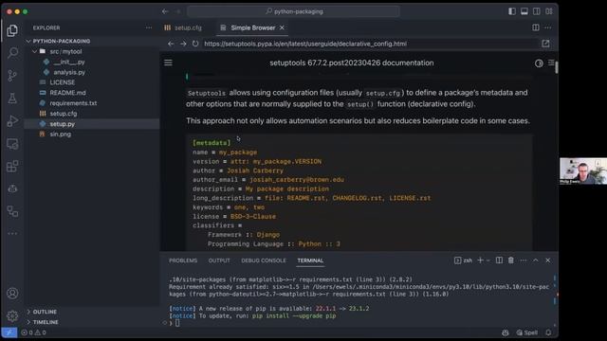Open Explorer Views and More Actions
The image size is (607, 341).
[149, 27]
